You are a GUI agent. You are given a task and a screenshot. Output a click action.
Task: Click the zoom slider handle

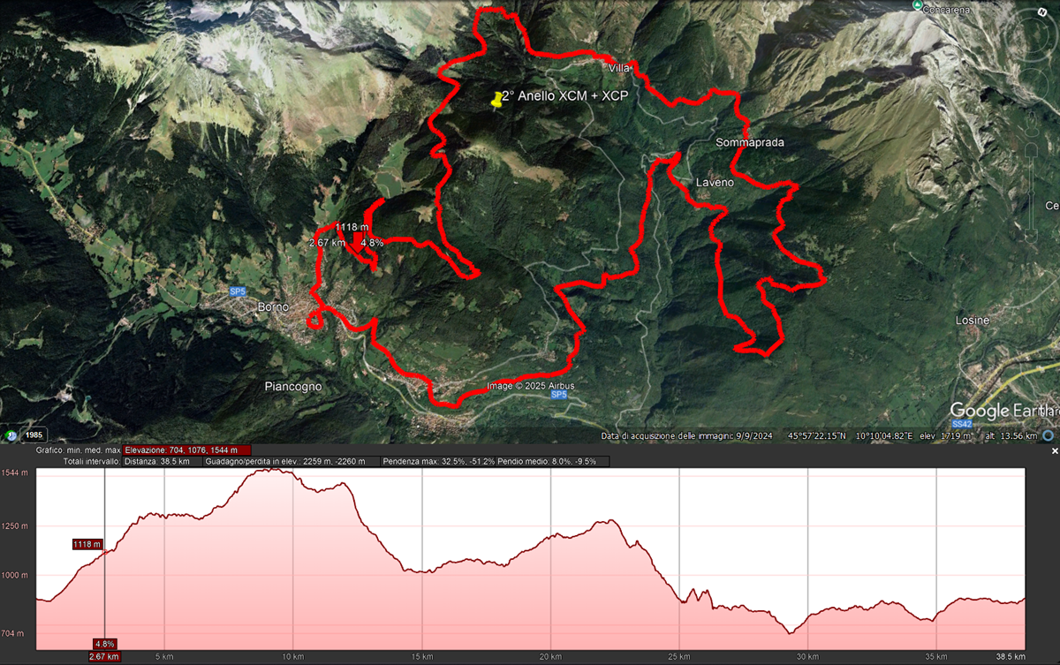(x=1031, y=193)
